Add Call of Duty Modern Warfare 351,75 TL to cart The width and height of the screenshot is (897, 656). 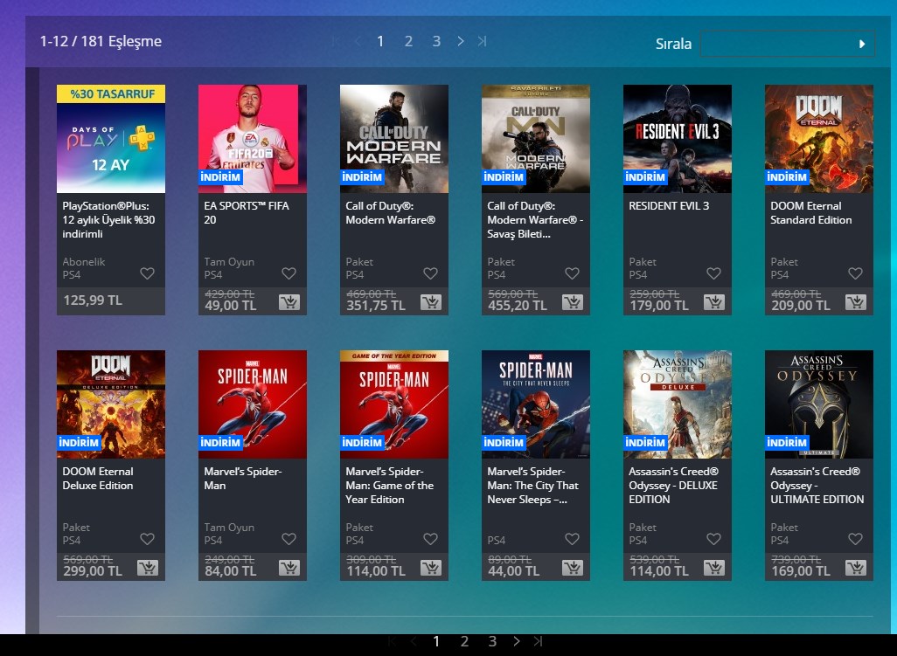(431, 301)
